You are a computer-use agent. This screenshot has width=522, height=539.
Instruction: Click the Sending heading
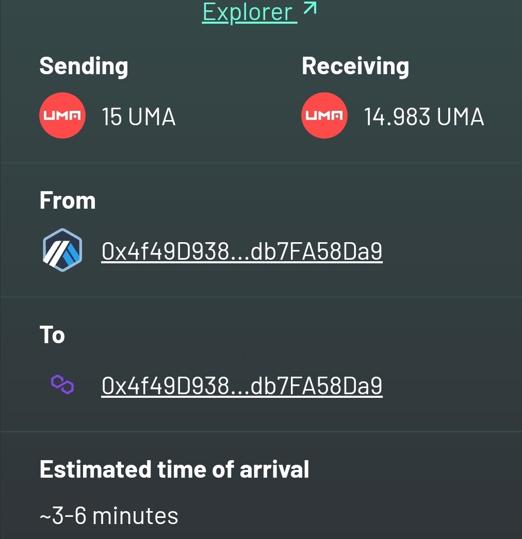(x=84, y=66)
